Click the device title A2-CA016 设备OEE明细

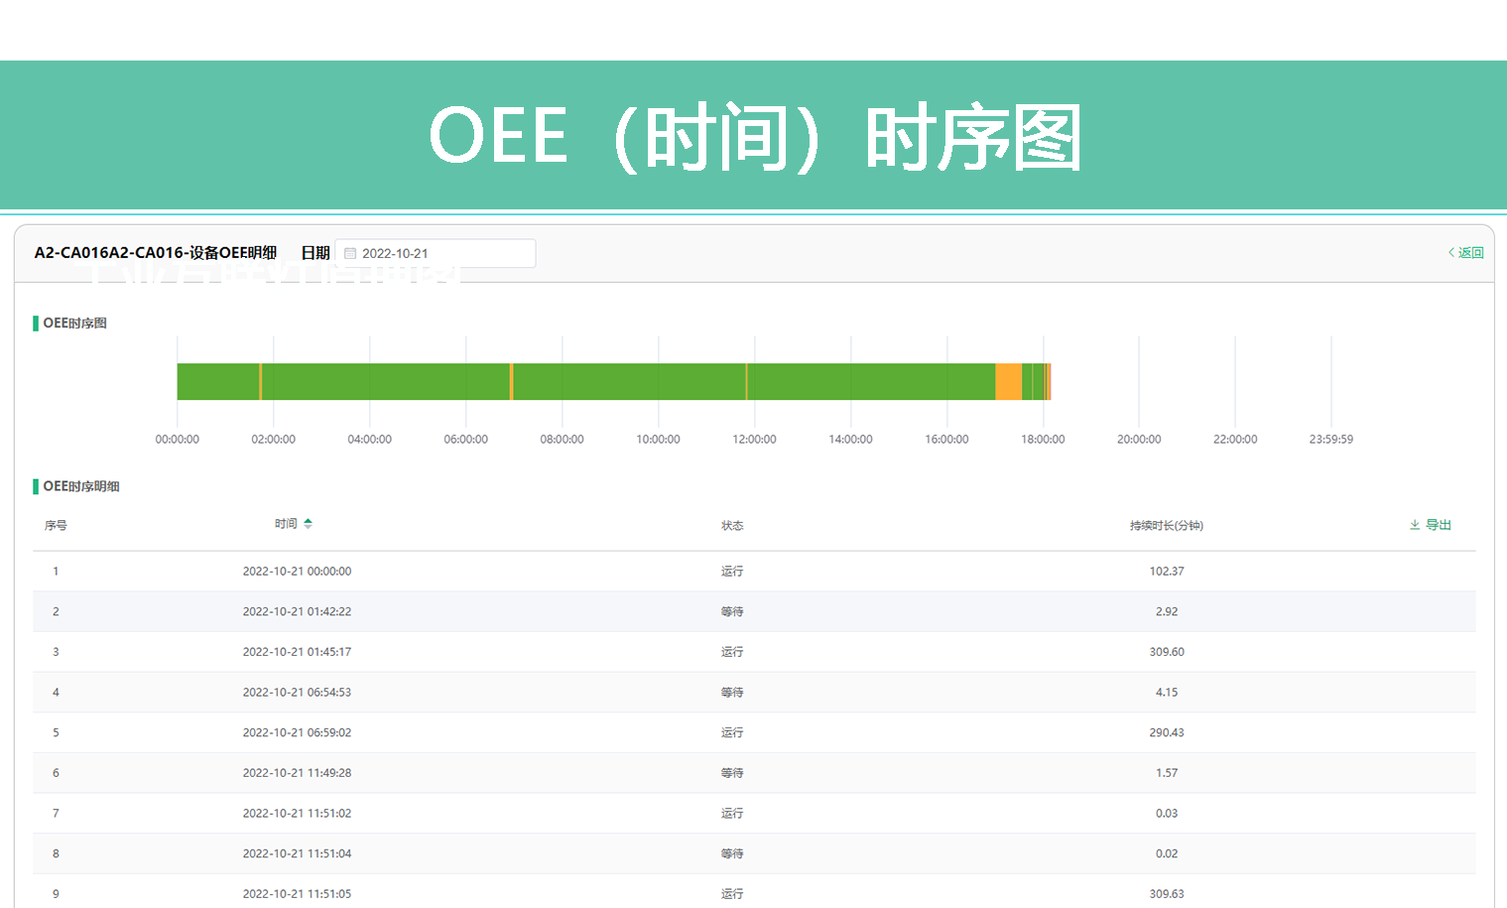pyautogui.click(x=155, y=252)
